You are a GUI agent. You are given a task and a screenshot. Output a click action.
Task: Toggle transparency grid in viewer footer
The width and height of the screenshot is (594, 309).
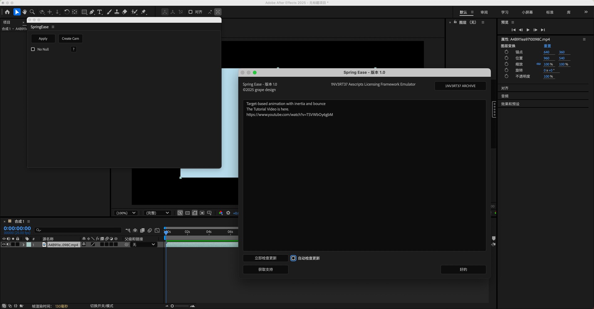pyautogui.click(x=187, y=213)
